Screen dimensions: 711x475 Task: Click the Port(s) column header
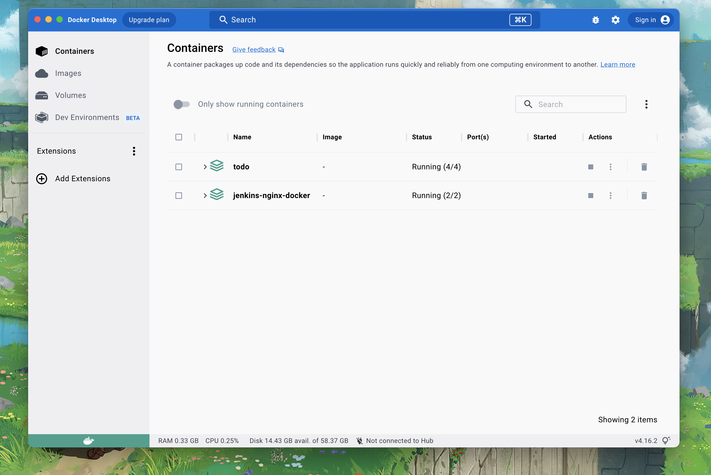[478, 137]
